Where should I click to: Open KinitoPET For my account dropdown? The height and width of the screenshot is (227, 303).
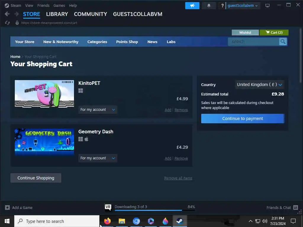pos(98,110)
